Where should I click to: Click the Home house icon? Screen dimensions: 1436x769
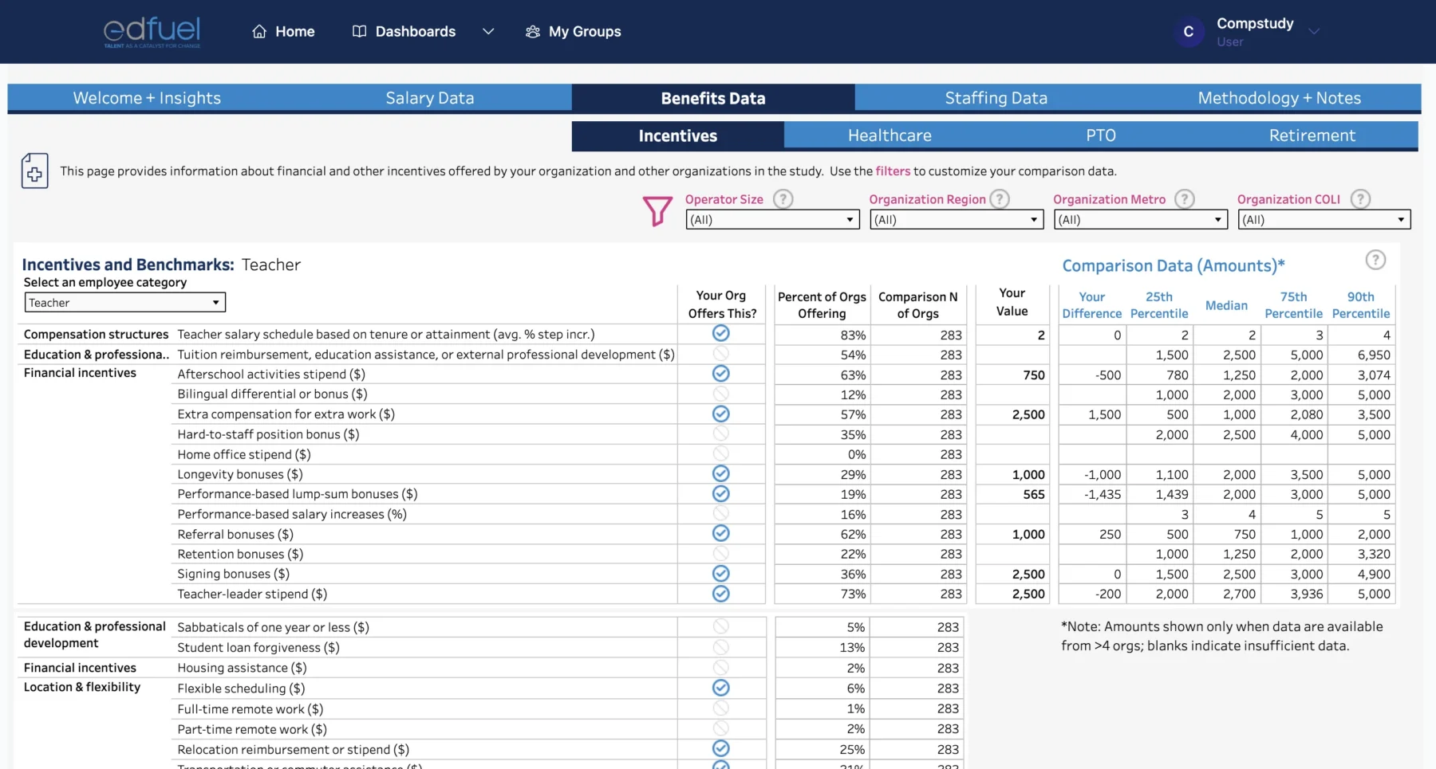point(259,31)
